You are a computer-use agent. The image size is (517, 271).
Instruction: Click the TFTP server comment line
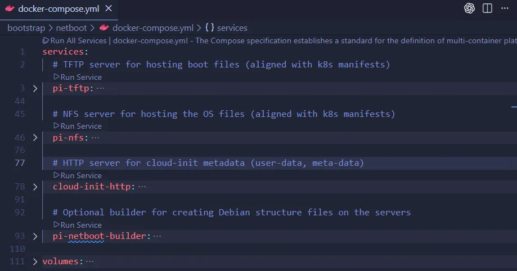(221, 65)
